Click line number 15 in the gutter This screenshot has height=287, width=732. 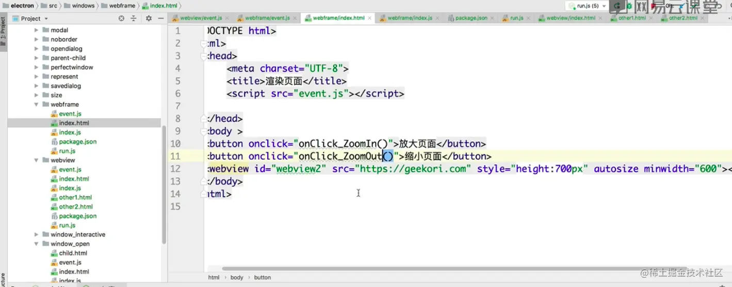175,206
